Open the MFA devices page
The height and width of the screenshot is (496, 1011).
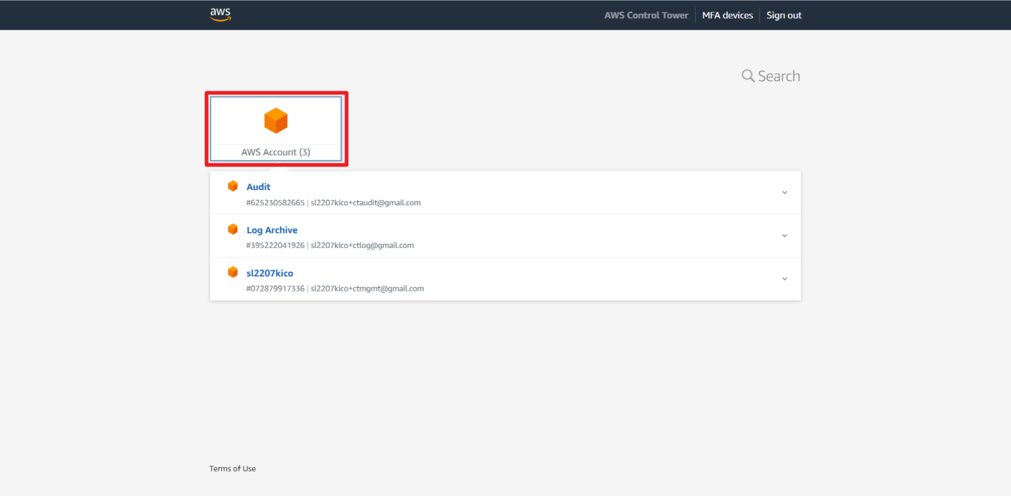point(727,14)
